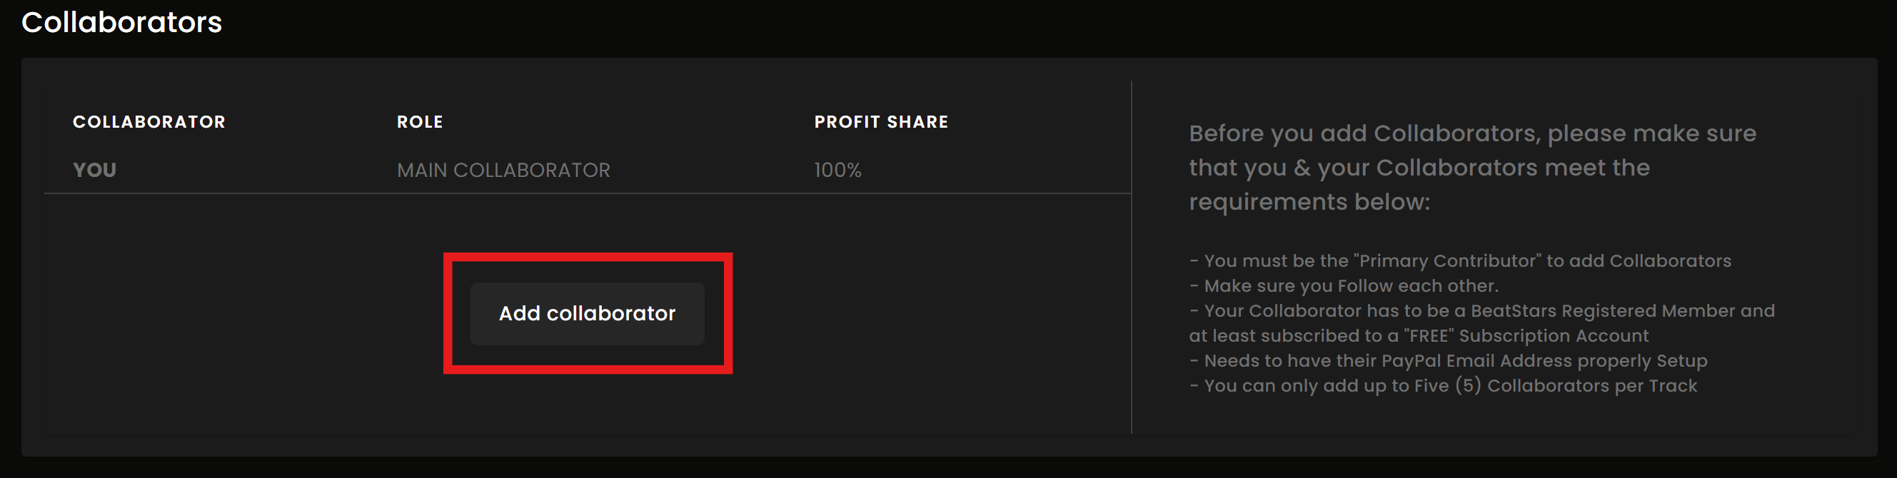Select the ROLE column header

tap(420, 122)
